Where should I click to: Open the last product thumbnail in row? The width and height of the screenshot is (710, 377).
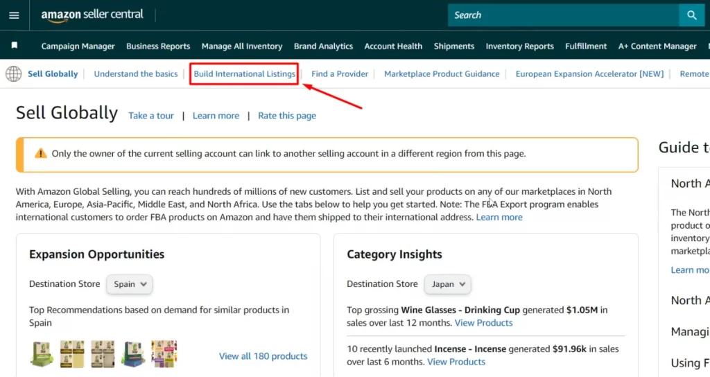(x=164, y=353)
